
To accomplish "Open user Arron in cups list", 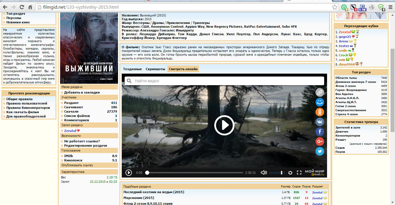I will pyautogui.click(x=344, y=41).
